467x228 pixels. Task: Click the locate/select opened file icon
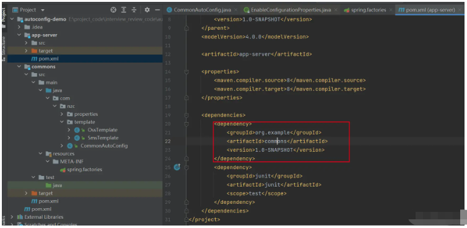[x=113, y=10]
